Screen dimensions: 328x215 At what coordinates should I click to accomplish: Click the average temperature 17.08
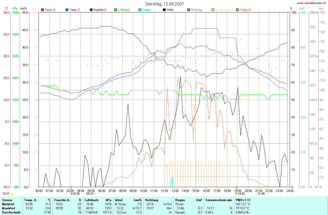tap(47, 212)
